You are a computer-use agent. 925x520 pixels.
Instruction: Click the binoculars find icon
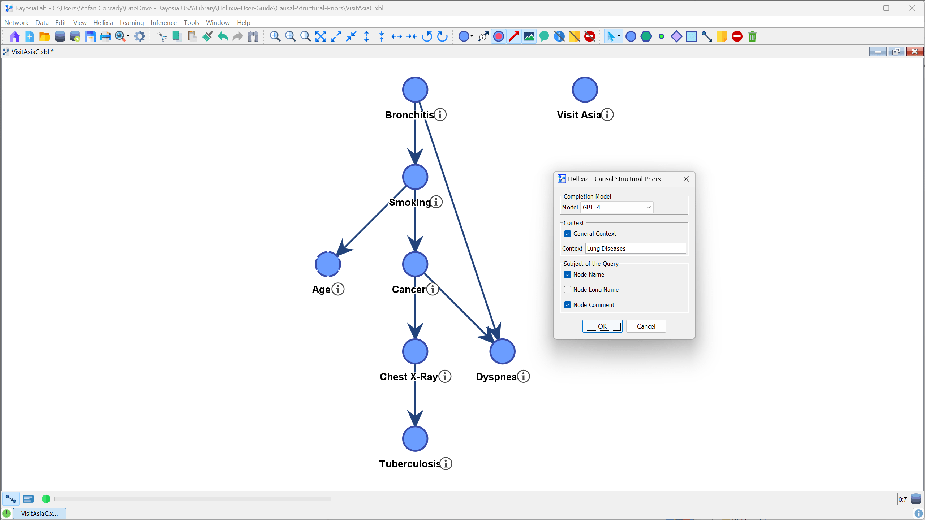coord(253,36)
